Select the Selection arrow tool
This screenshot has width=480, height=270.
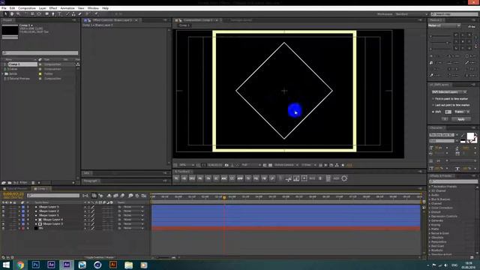(5, 13)
